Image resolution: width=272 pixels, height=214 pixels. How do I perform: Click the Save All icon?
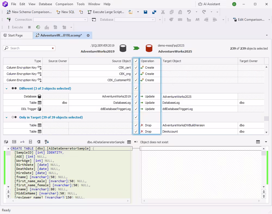point(154,12)
